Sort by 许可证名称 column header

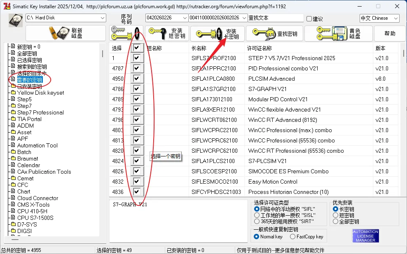[x=259, y=48]
